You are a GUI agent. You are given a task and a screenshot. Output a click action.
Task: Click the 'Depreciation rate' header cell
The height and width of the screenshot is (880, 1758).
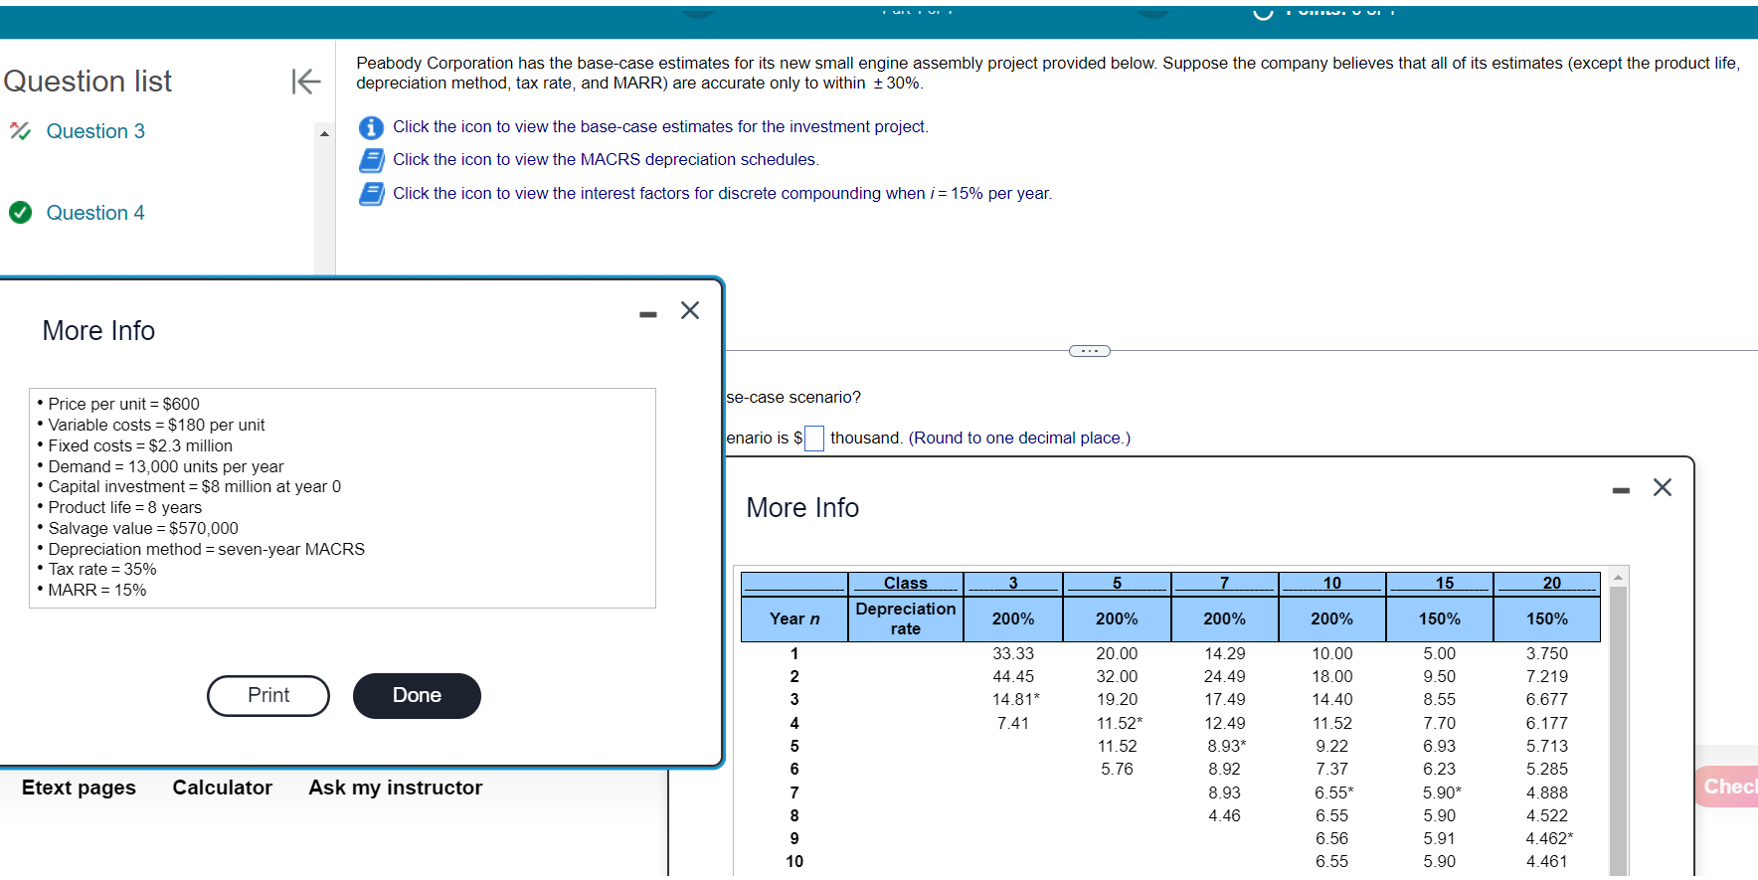[x=906, y=618]
